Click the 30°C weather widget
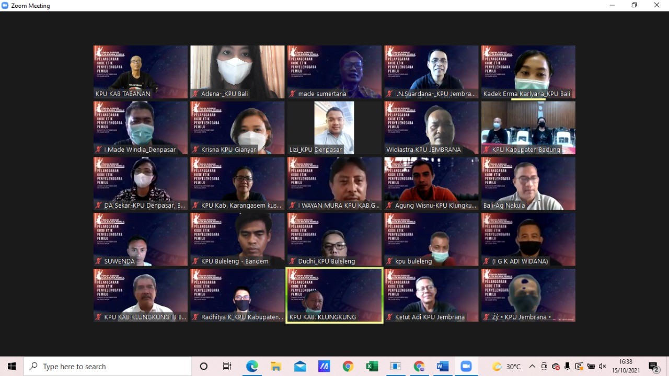This screenshot has height=376, width=669. click(x=506, y=367)
